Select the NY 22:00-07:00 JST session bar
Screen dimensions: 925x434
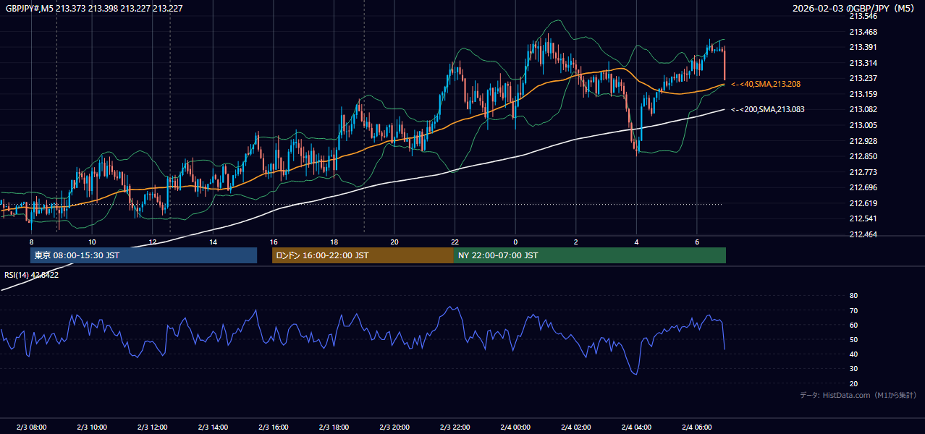590,255
